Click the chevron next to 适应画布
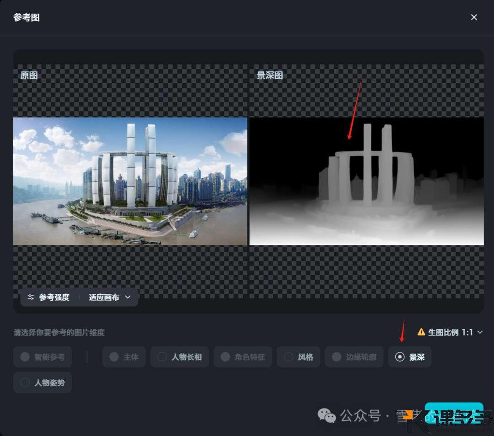Image resolution: width=494 pixels, height=436 pixels. [x=128, y=297]
